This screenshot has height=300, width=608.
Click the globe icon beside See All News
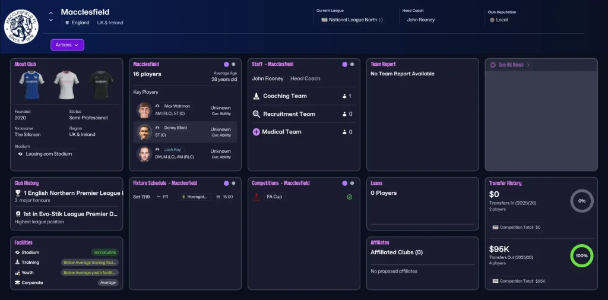[493, 65]
